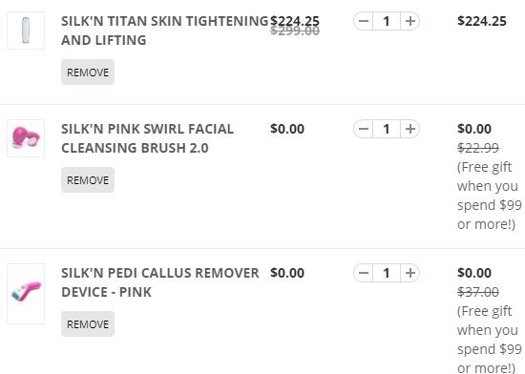
Task: Open Pink Swirl cleansing brush thumbnail
Action: 26,138
